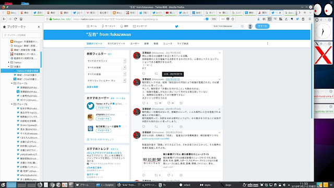The image size is (334, 188).
Task: Reload the page with Firefox's refresh icon
Action: click(15, 19)
